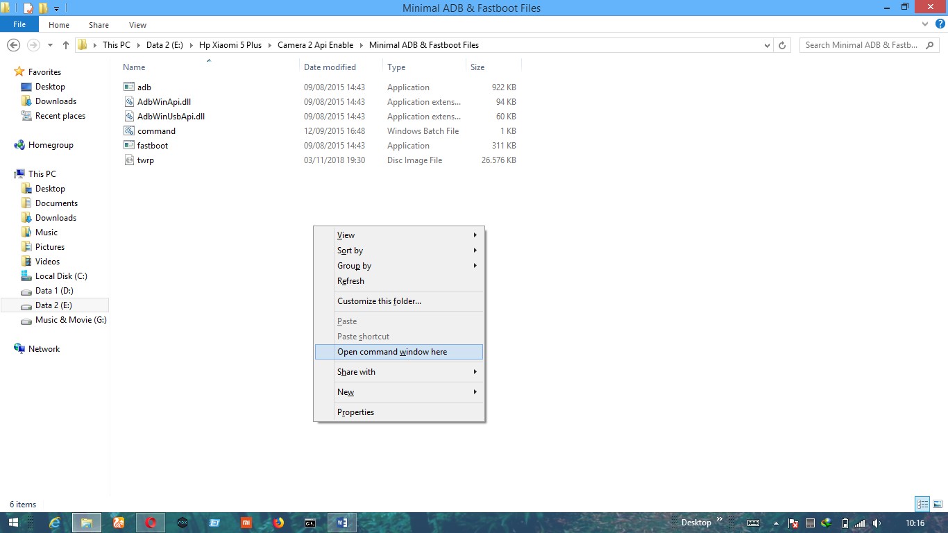Viewport: 948px width, 533px height.
Task: Open the Command Prompt taskbar icon
Action: 310,523
